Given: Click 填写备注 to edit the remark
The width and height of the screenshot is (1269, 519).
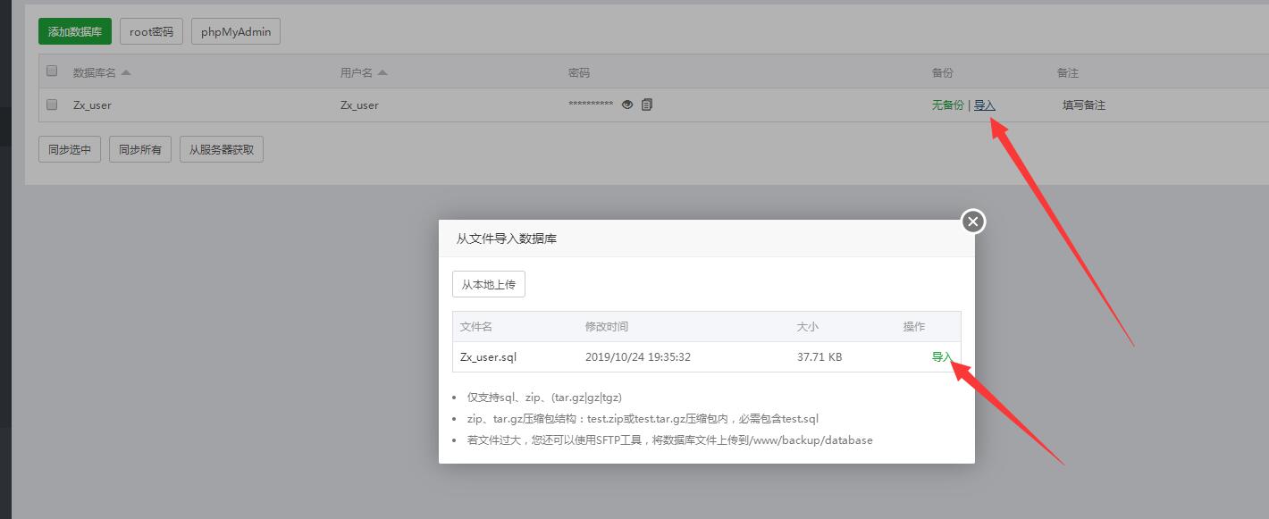Looking at the screenshot, I should coord(1083,105).
